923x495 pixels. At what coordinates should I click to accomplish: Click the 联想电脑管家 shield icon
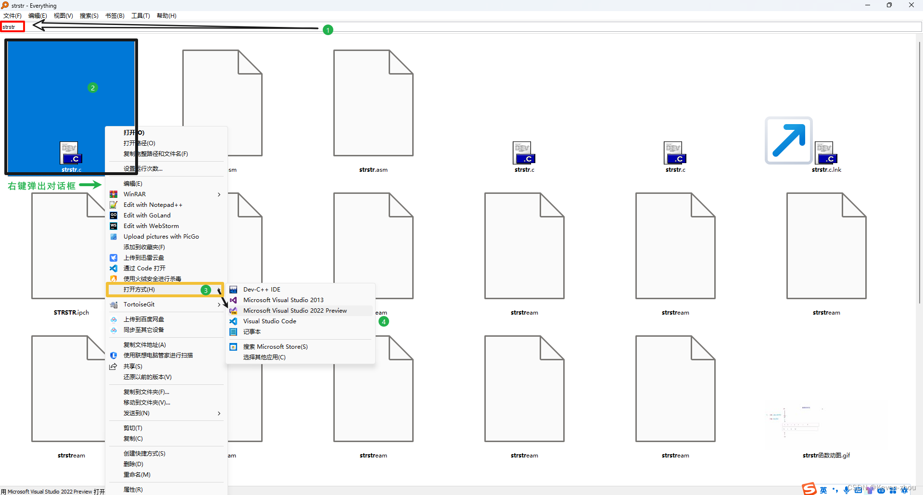click(x=114, y=355)
